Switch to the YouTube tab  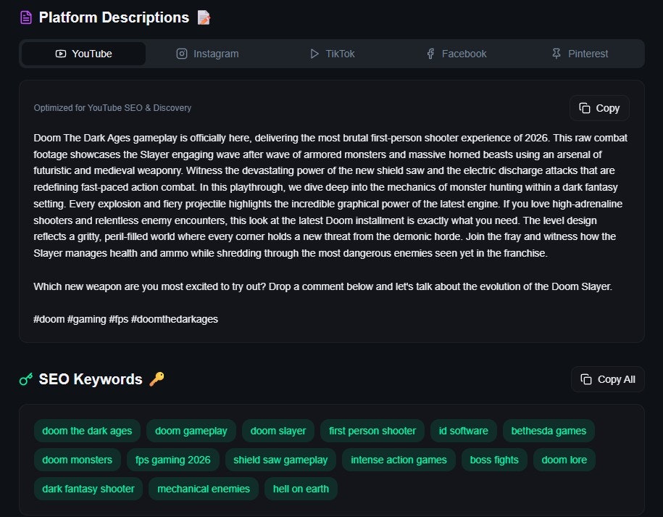[x=84, y=54]
